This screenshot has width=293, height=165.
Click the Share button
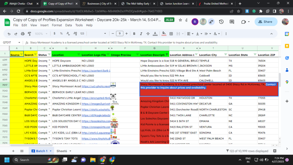(x=266, y=22)
